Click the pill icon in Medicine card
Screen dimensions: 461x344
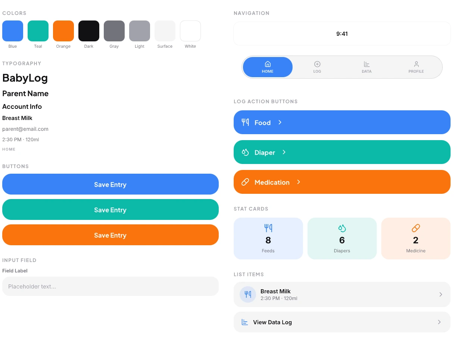[415, 228]
